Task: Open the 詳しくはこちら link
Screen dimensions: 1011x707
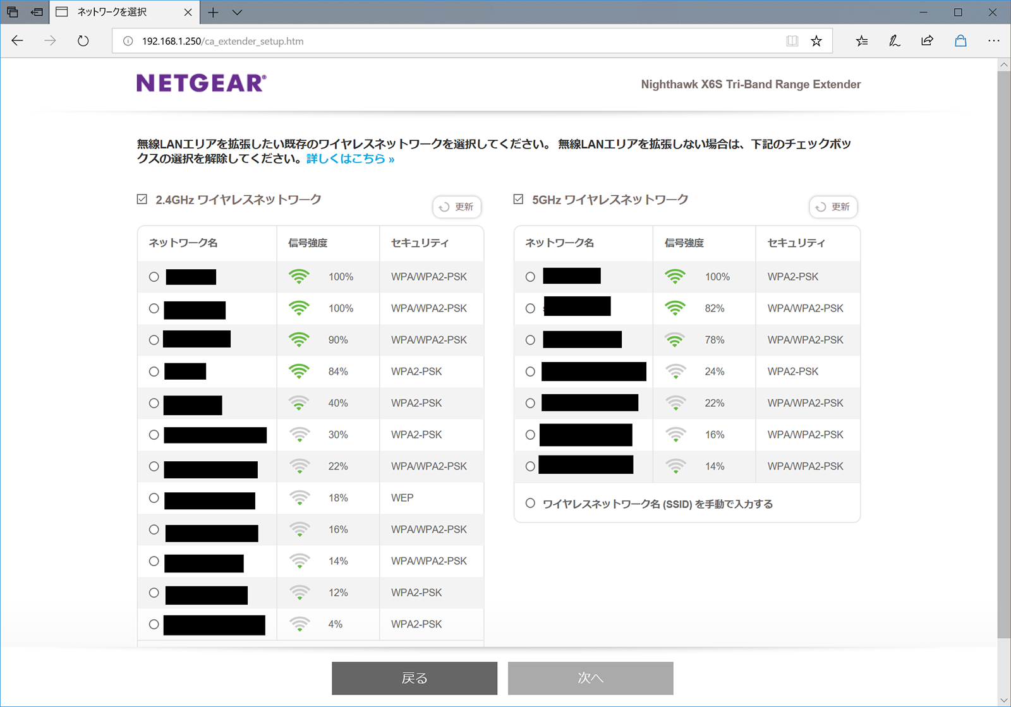Action: [350, 159]
